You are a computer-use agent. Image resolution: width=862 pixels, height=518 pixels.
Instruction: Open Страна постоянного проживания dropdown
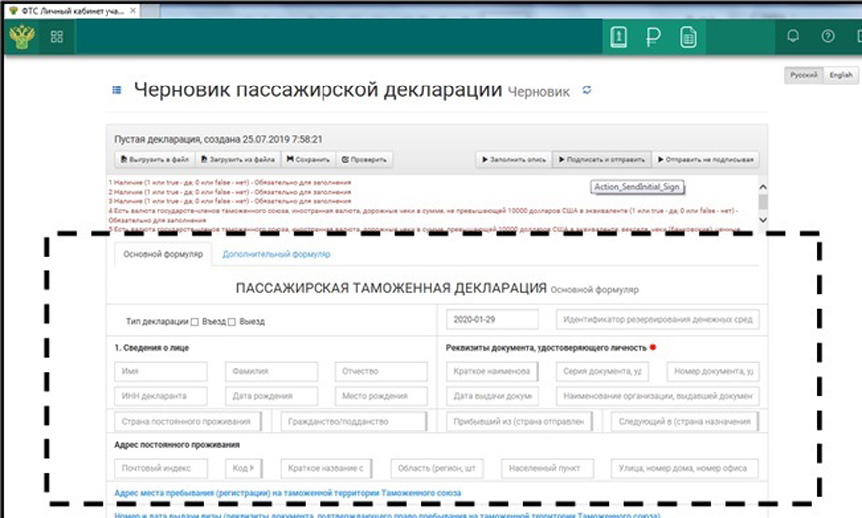(x=190, y=422)
